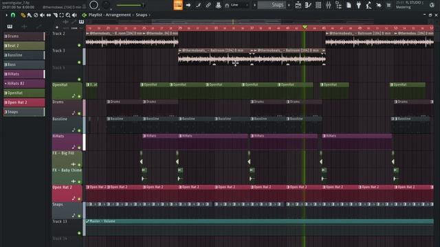Screen dimensions: 440x247
Task: Click the Track 13 header
Action: (67, 227)
